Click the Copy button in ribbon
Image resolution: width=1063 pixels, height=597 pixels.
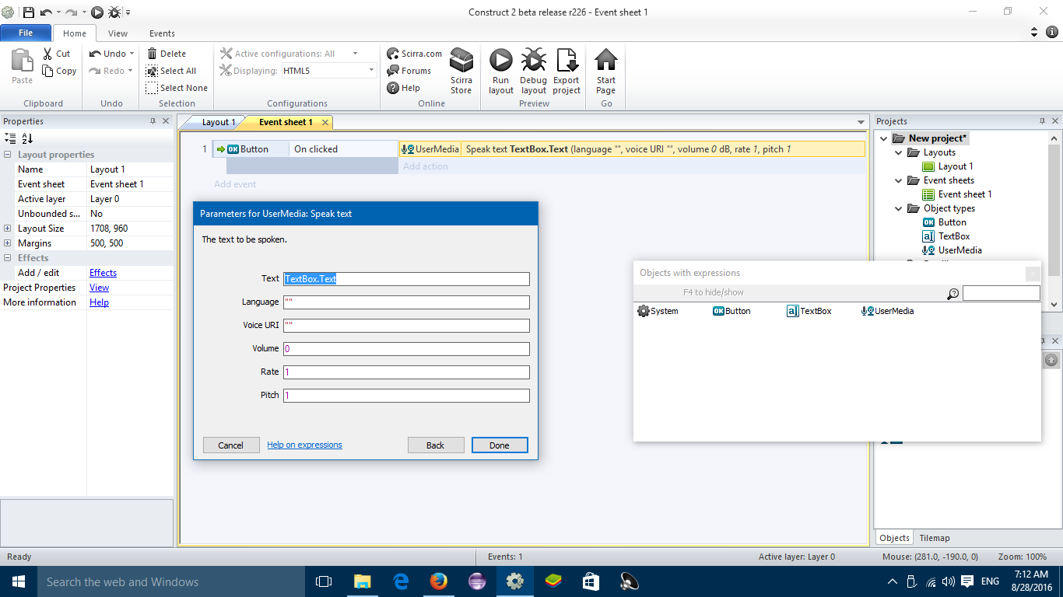click(59, 71)
